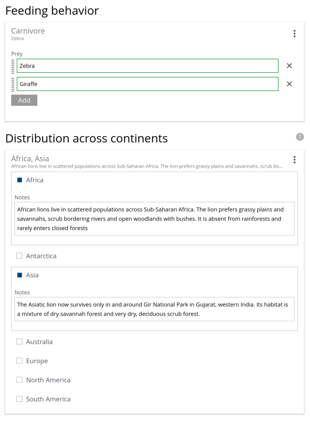310x421 pixels.
Task: Remove the Zebra prey entry
Action: pos(289,66)
